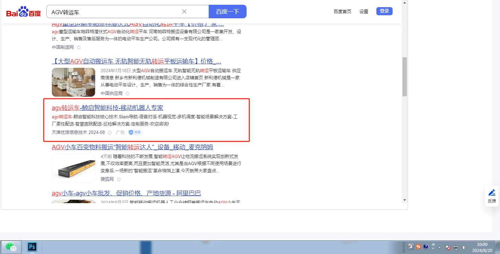Click snippet starting agv转运车-鲸启智能科技核心技术
The width and height of the screenshot is (500, 254).
[145, 120]
